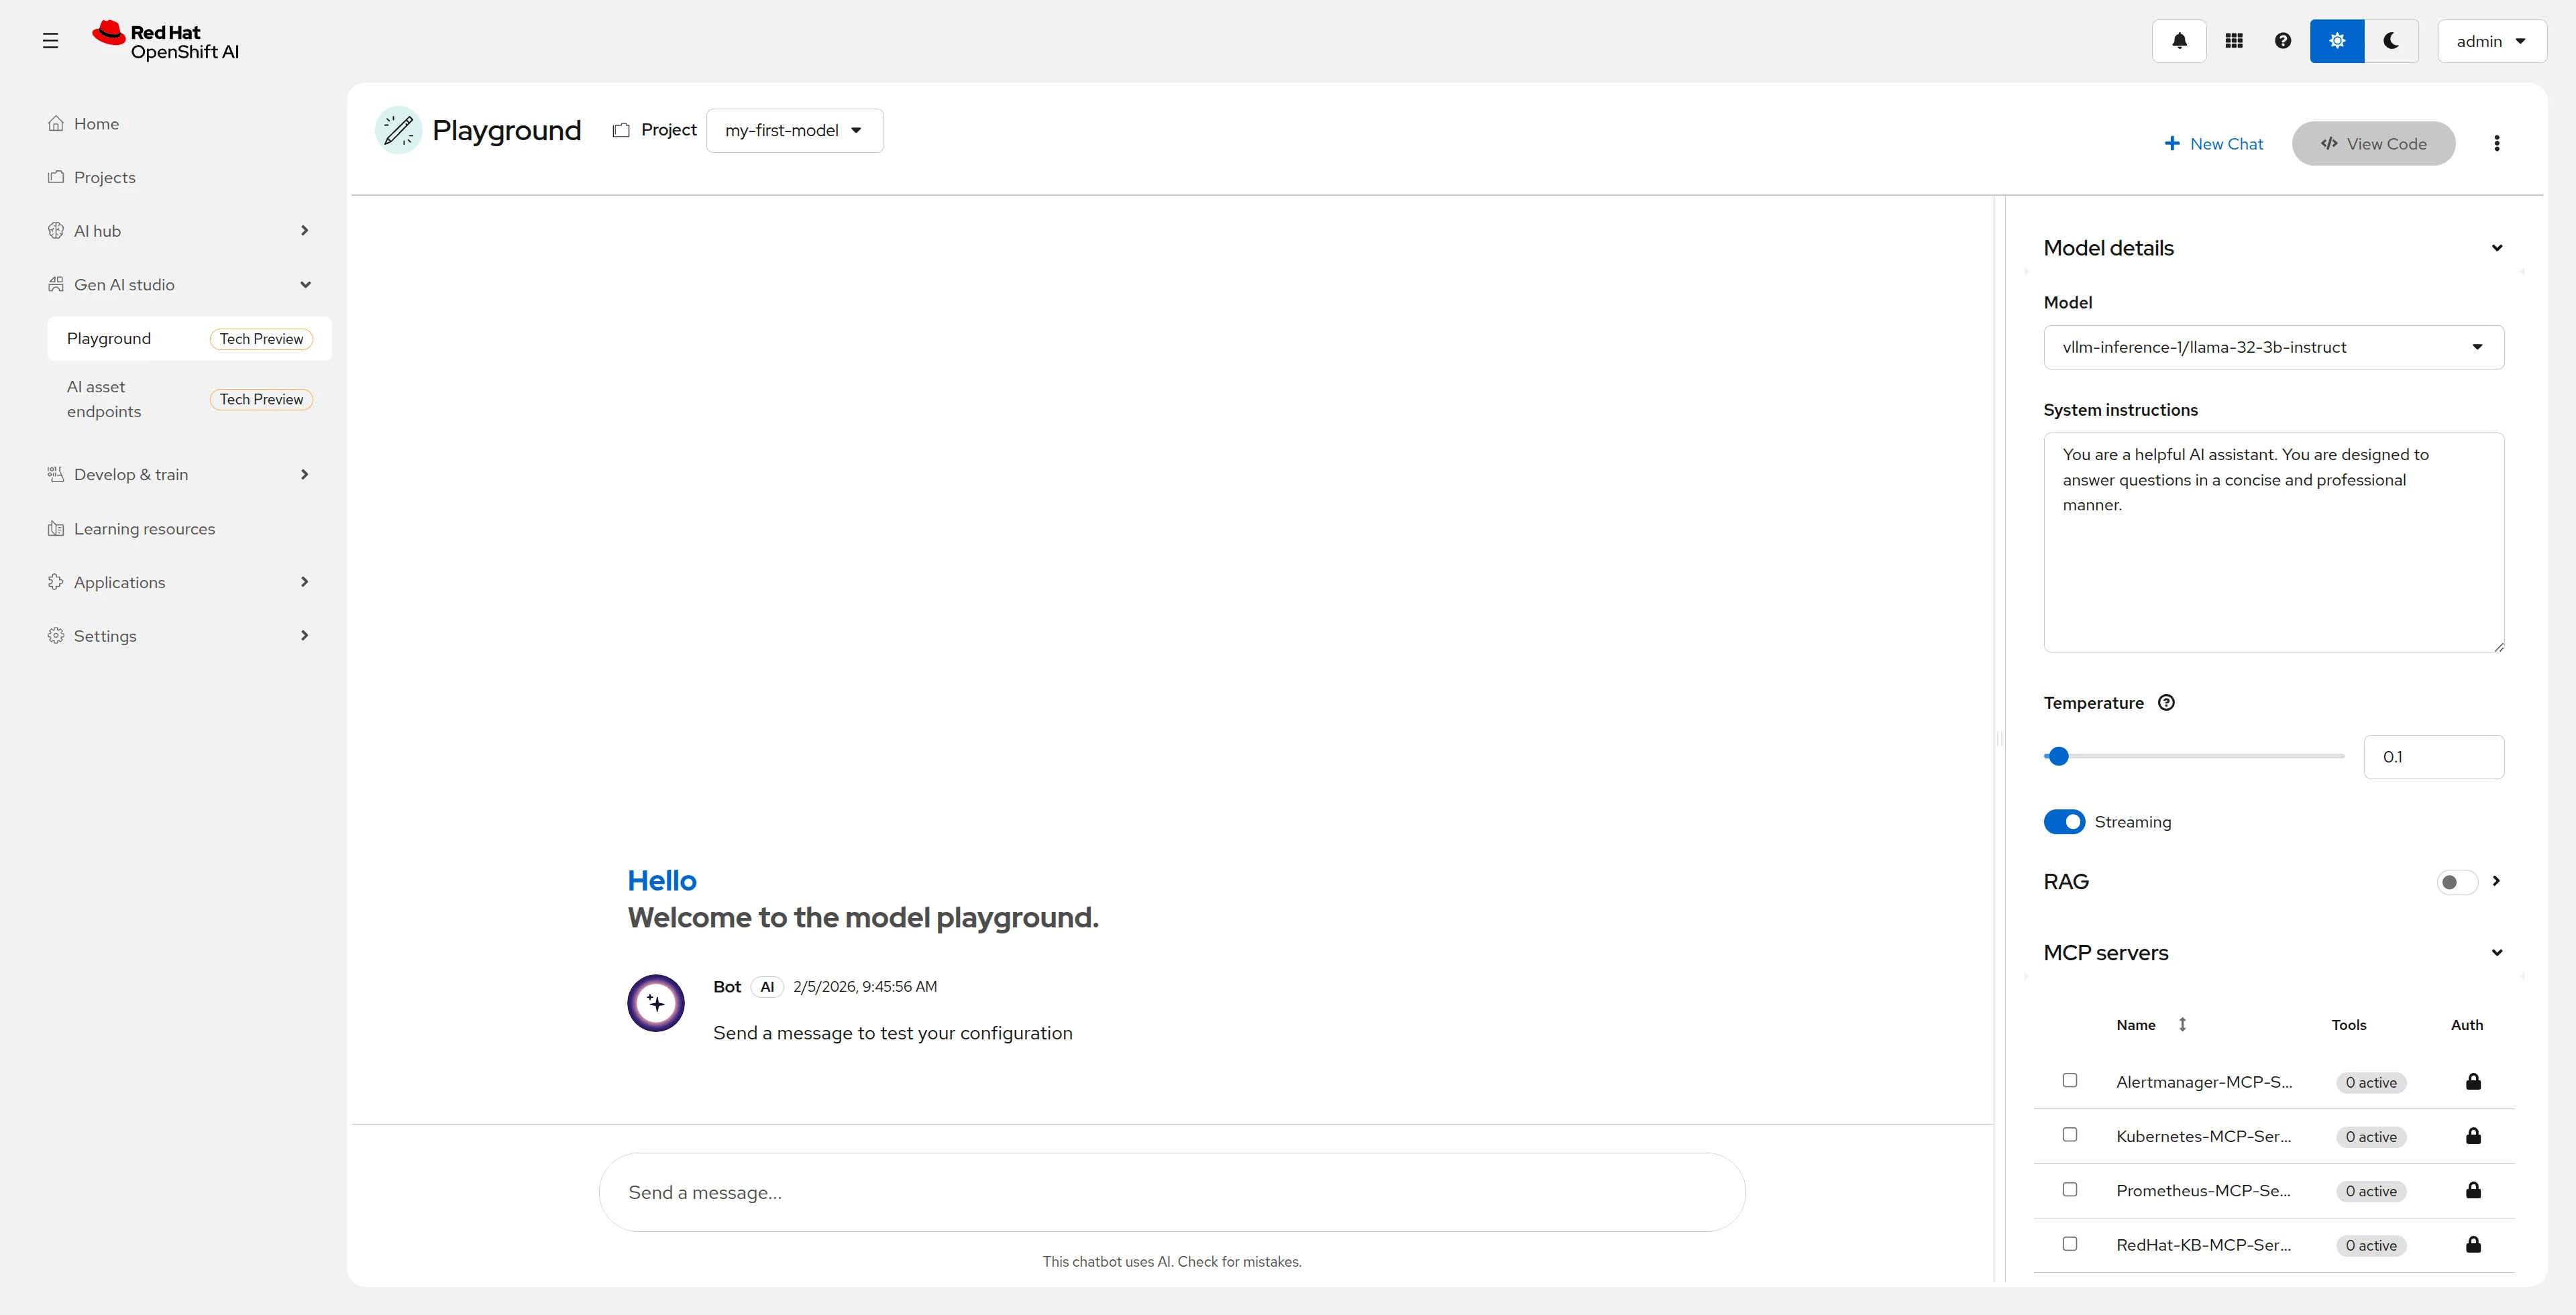The image size is (2576, 1315).
Task: Click the Learning resources icon
Action: coord(56,528)
